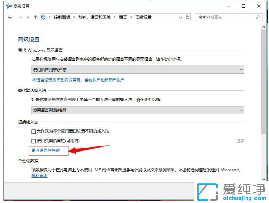Click the back navigation arrow
The width and height of the screenshot is (269, 203).
coord(10,17)
